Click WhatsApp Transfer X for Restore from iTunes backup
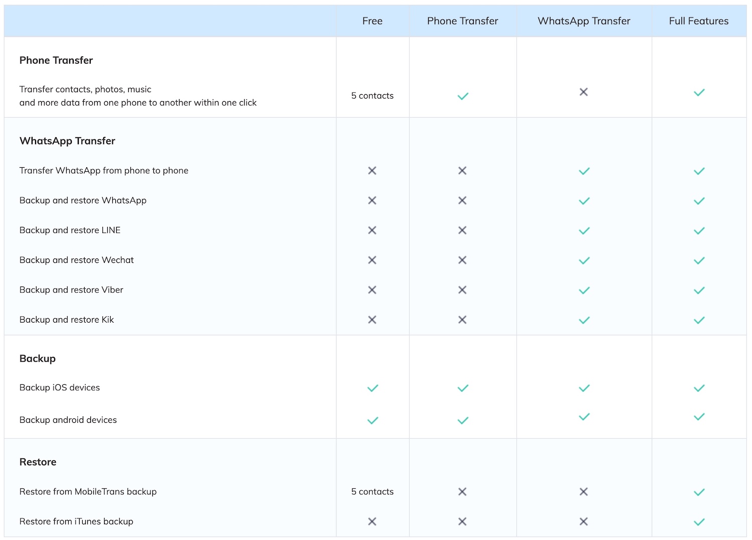The height and width of the screenshot is (540, 752). coord(584,522)
